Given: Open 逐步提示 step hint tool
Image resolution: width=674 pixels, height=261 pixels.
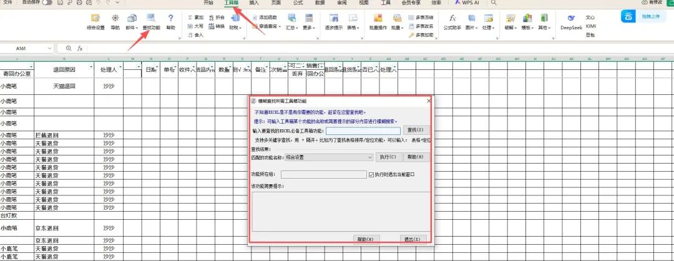Looking at the screenshot, I should 333,21.
